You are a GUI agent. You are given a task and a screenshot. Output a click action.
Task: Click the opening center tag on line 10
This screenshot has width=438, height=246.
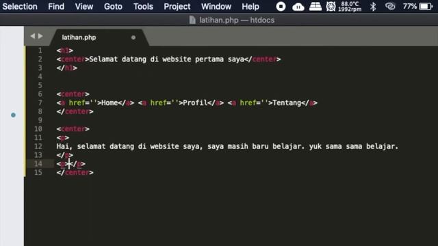click(73, 129)
